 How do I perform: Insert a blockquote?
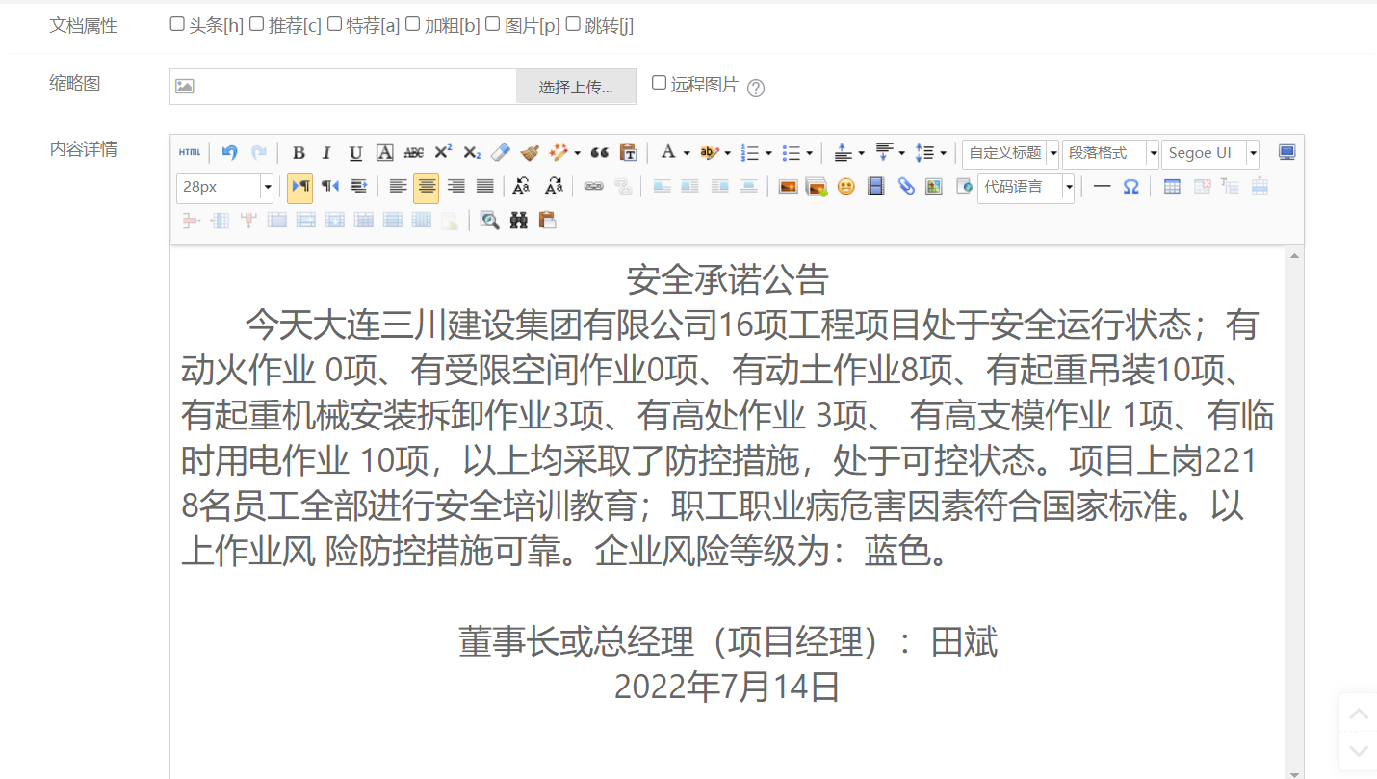point(599,153)
